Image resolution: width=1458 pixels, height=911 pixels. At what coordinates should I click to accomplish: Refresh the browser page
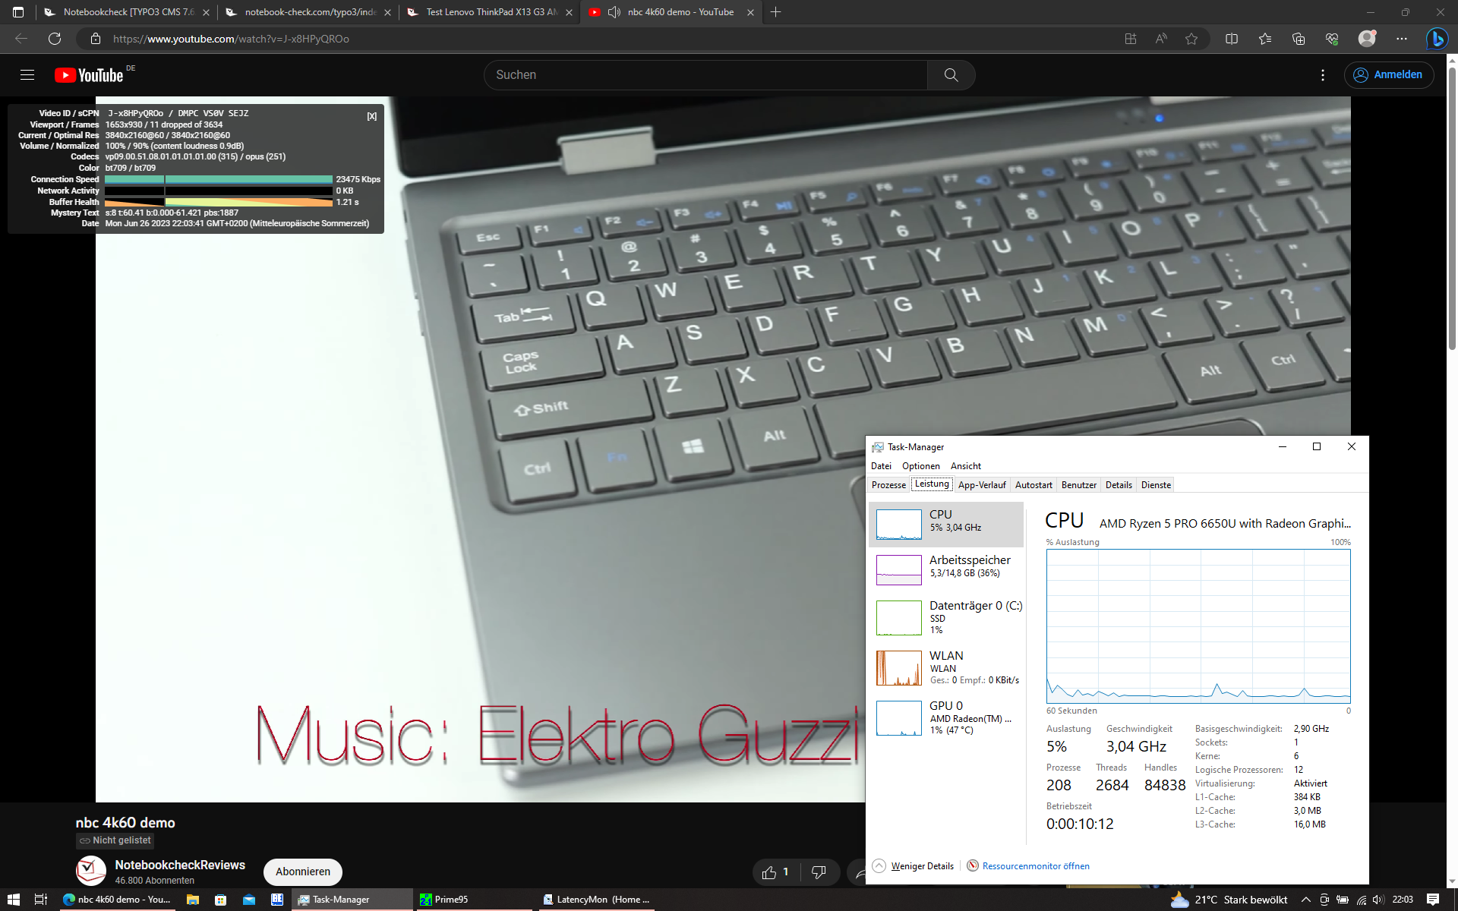[x=55, y=39]
